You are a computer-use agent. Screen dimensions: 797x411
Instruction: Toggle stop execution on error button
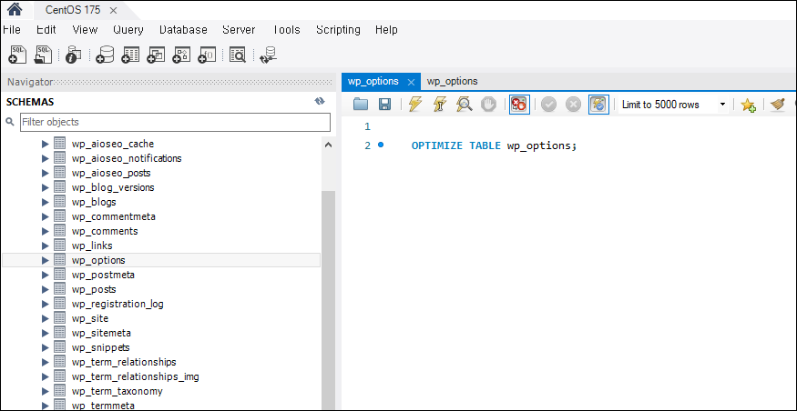click(x=519, y=105)
